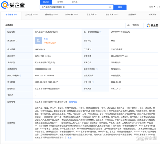Viewport: 160px width, 144px height.
Task: Expand TA有9家企业 link arrow
Action: pyautogui.click(x=56, y=43)
